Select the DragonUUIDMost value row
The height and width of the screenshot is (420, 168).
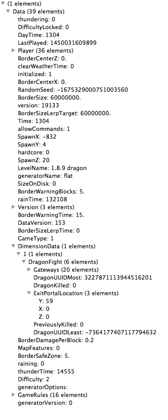(x=93, y=277)
